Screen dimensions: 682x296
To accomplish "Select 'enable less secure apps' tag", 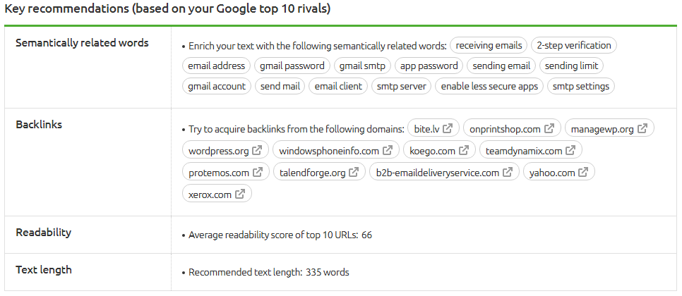I will coord(489,86).
